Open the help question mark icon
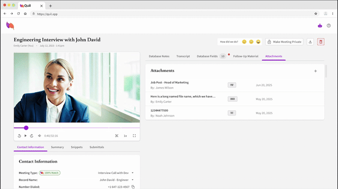 point(329,26)
